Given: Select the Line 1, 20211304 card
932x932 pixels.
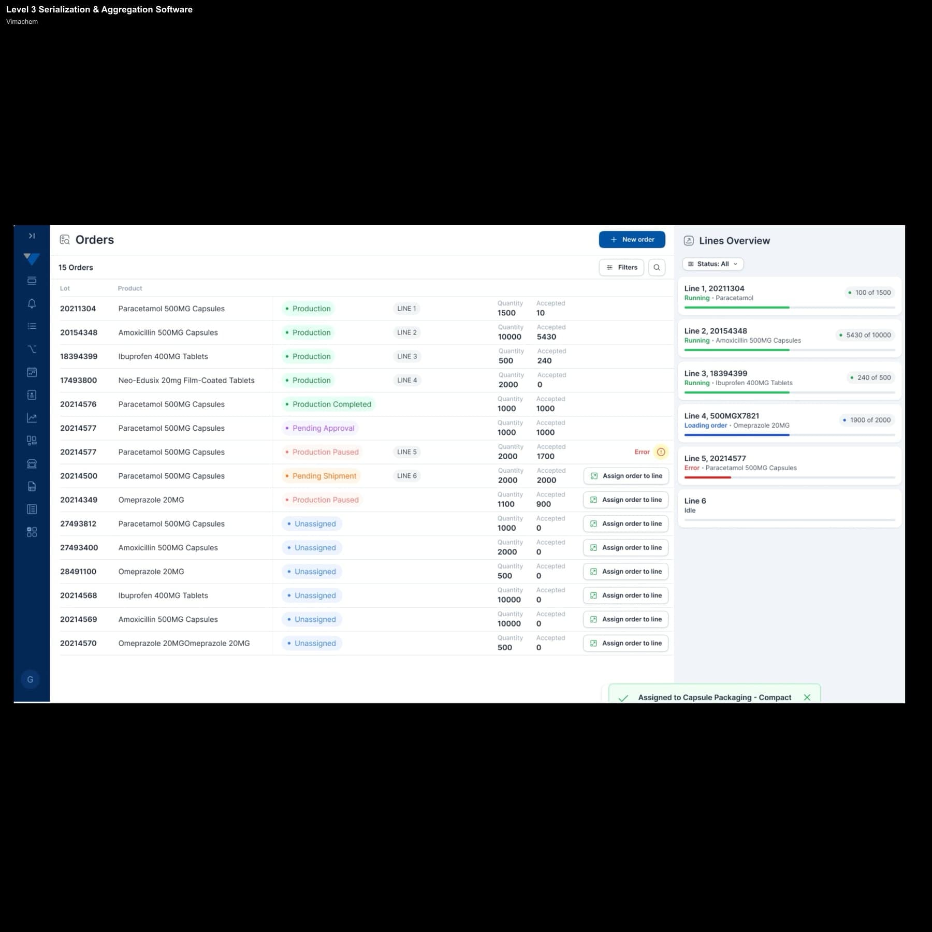Looking at the screenshot, I should 790,296.
